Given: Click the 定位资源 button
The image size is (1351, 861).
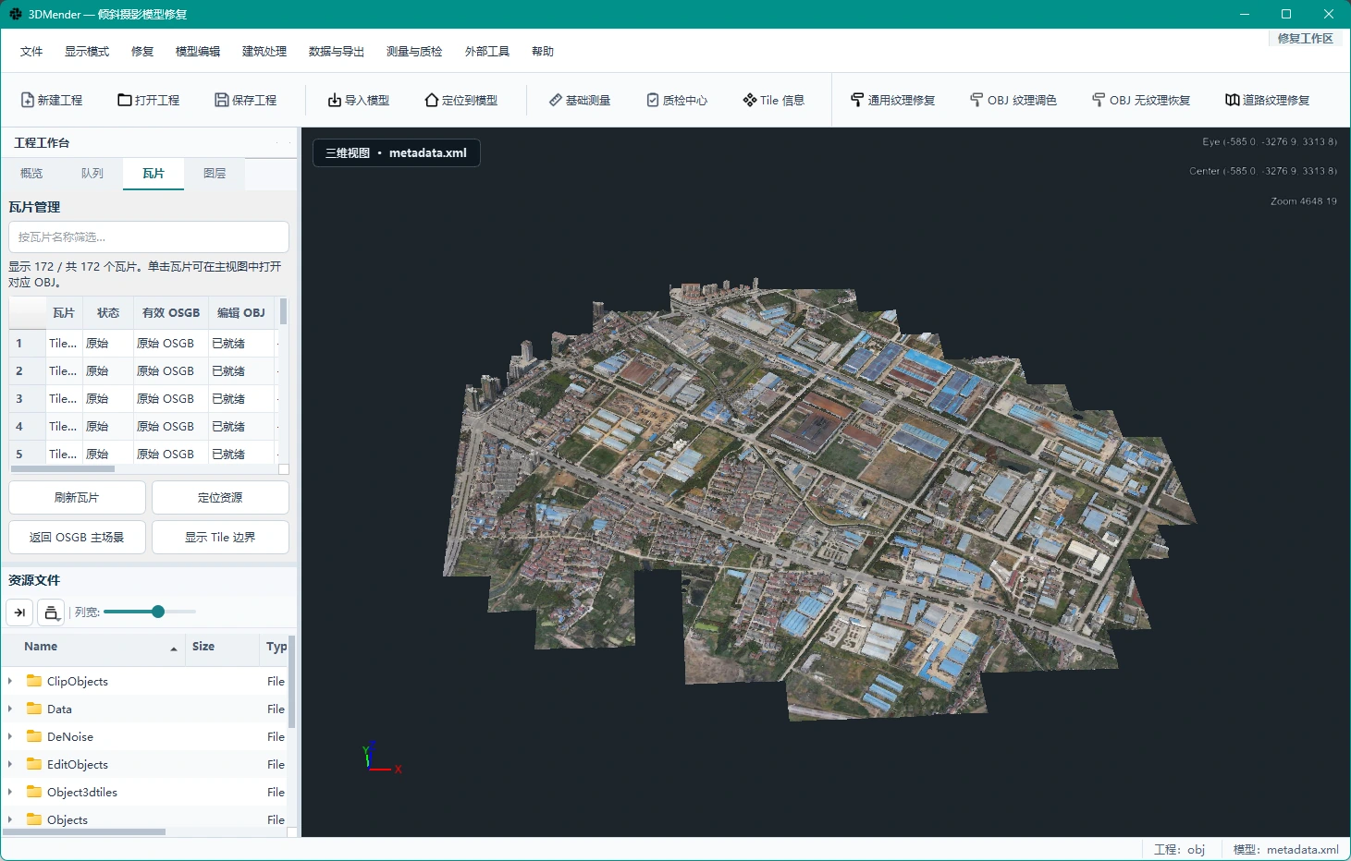Looking at the screenshot, I should [220, 498].
